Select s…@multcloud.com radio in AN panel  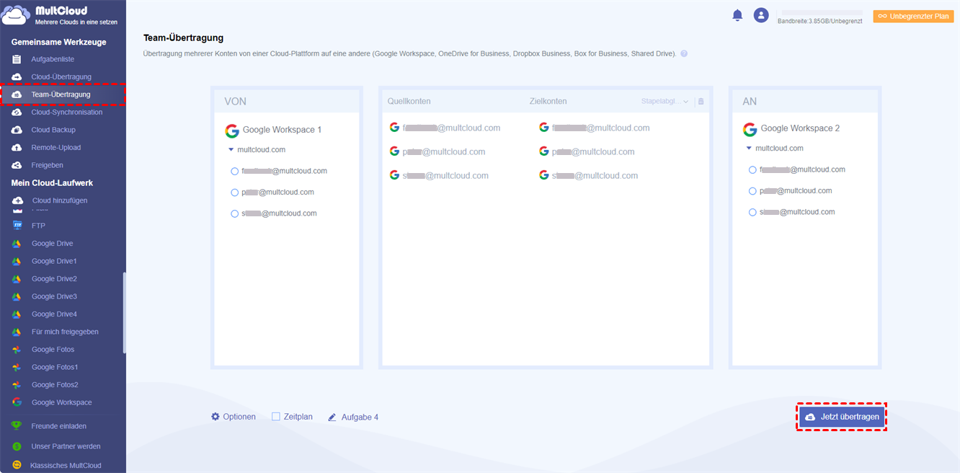point(752,212)
